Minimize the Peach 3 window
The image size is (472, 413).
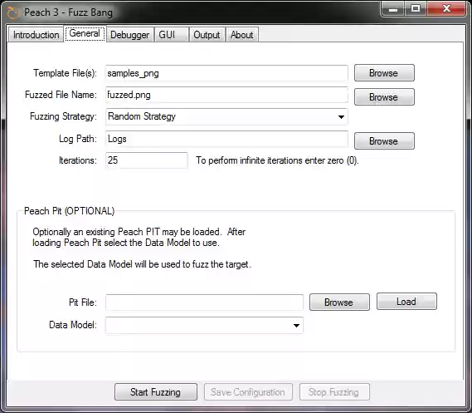(393, 9)
